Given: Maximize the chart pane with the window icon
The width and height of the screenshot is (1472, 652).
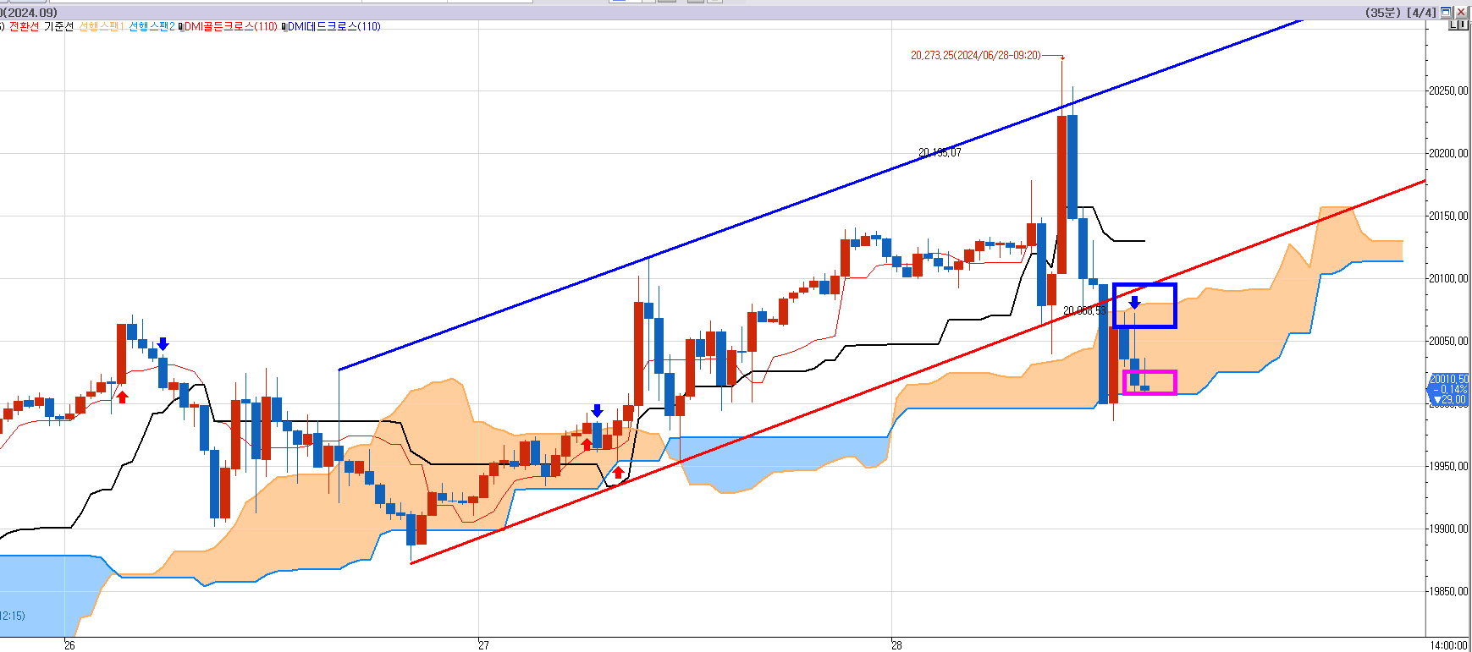Looking at the screenshot, I should [x=1446, y=12].
